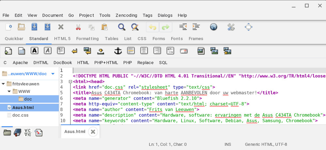The width and height of the screenshot is (326, 150).
Task: Switch to the Formatting toolbar tab
Action: point(87,39)
